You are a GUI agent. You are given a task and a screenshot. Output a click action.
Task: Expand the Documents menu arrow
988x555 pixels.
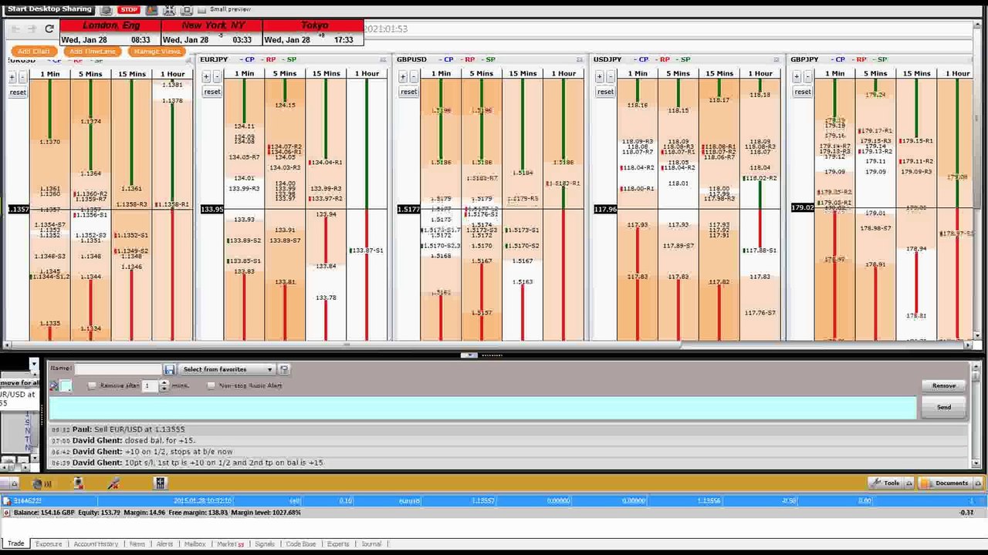tap(978, 483)
